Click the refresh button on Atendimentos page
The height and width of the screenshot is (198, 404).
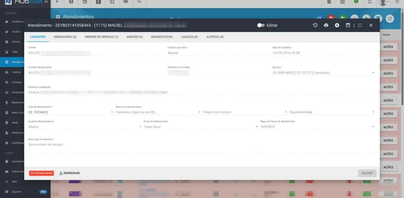[x=390, y=19]
